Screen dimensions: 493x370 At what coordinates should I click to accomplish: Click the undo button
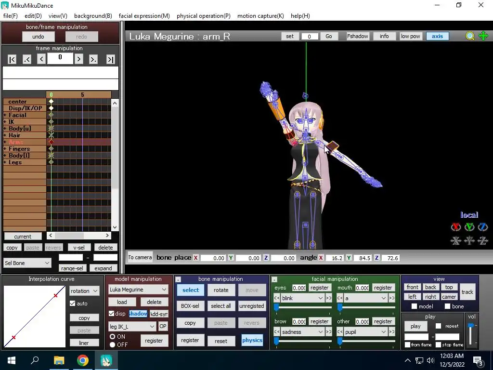point(38,37)
